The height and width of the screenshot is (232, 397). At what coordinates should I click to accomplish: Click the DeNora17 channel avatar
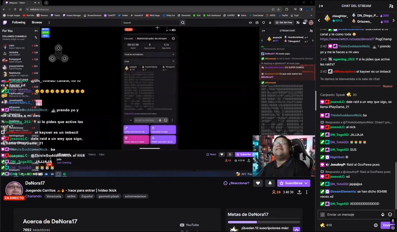[x=14, y=190]
